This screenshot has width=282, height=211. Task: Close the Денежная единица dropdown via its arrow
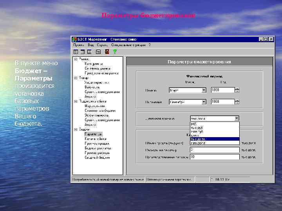click(236, 118)
